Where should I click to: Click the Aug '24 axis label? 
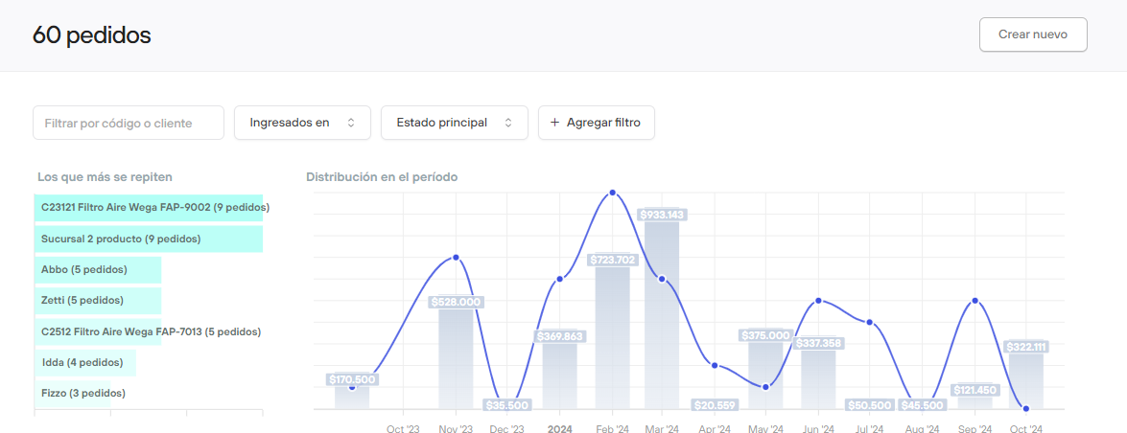(x=922, y=429)
